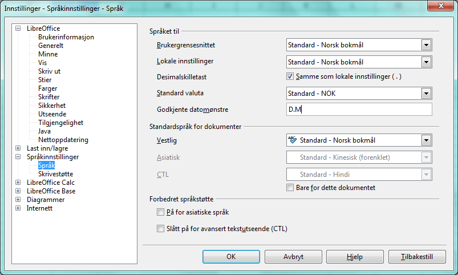Image resolution: width=458 pixels, height=275 pixels.
Task: Open the Vestlig document language dropdown
Action: [425, 140]
